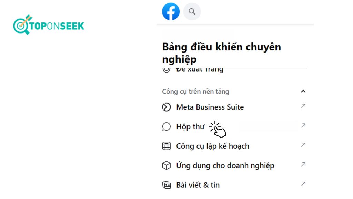The height and width of the screenshot is (199, 353).
Task: Click the Ứng dụng cho doanh nghiệp cube icon
Action: [167, 165]
